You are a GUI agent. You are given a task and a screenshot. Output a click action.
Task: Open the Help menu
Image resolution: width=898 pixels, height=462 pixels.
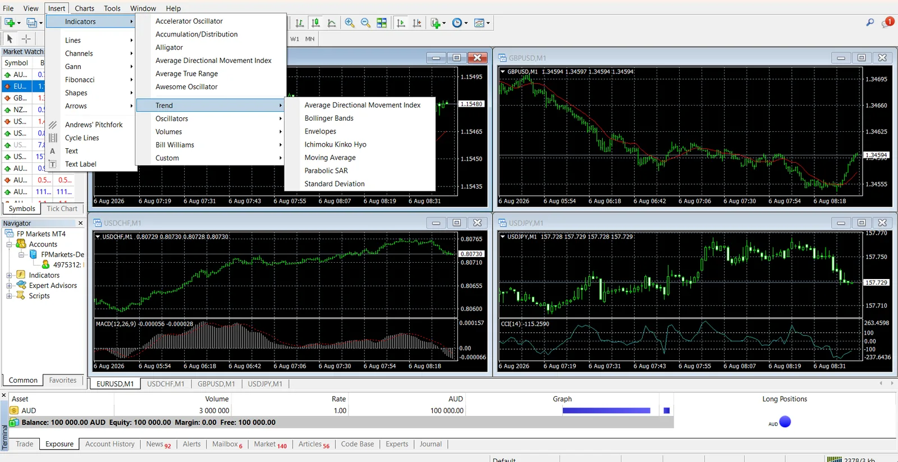[x=173, y=8]
